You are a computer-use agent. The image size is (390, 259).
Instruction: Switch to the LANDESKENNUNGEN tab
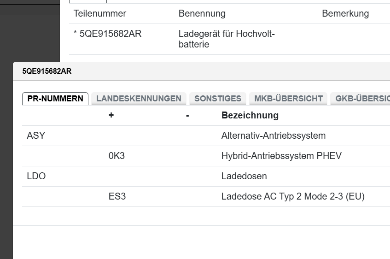(x=139, y=99)
